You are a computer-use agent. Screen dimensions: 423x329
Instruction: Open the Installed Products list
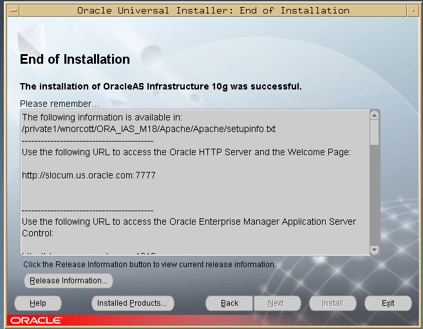(x=132, y=303)
